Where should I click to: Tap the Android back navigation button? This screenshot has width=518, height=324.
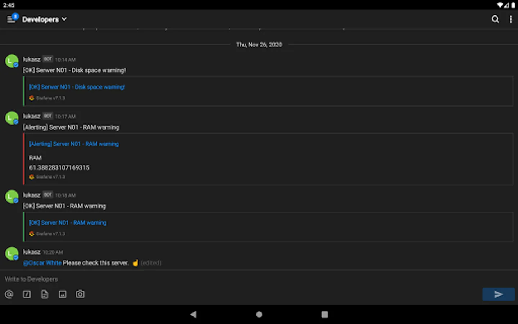point(194,314)
